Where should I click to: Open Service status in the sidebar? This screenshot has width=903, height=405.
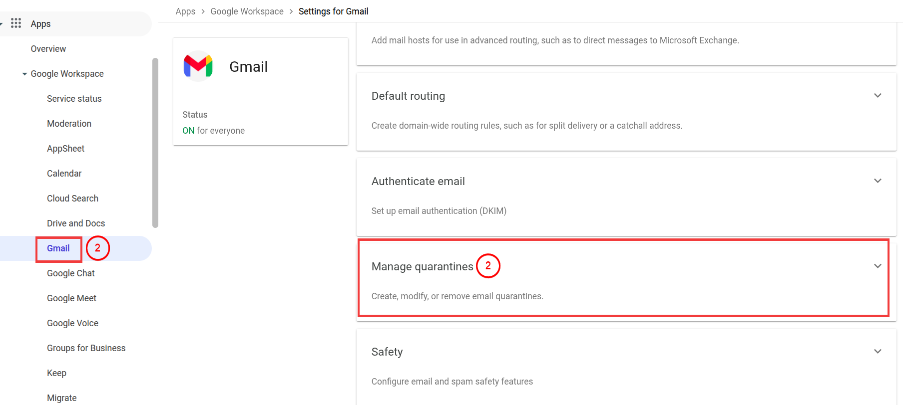pos(74,99)
